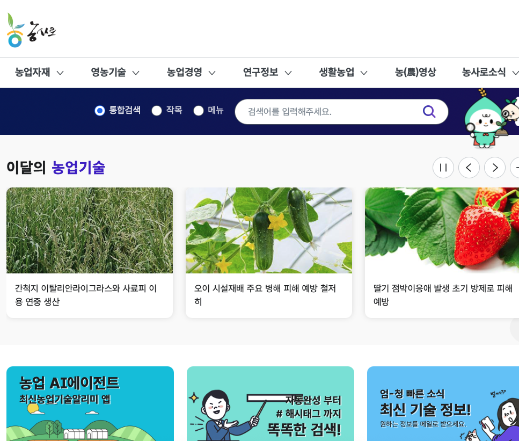Select the 메뉴 radio button
Viewport: 519px width, 441px height.
click(x=199, y=111)
